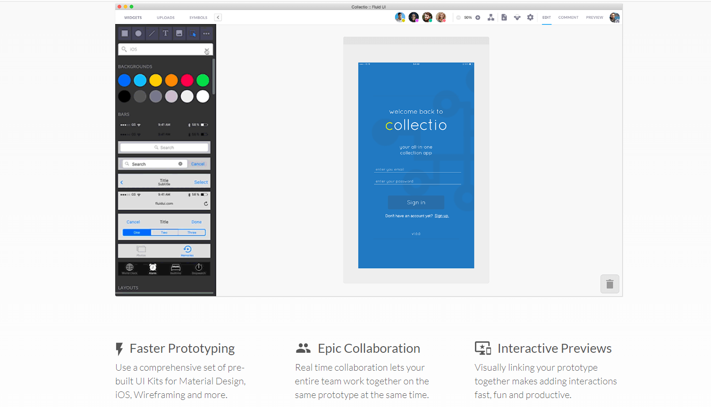This screenshot has width=711, height=407.
Task: Pick the pure white background swatch
Action: tap(203, 96)
